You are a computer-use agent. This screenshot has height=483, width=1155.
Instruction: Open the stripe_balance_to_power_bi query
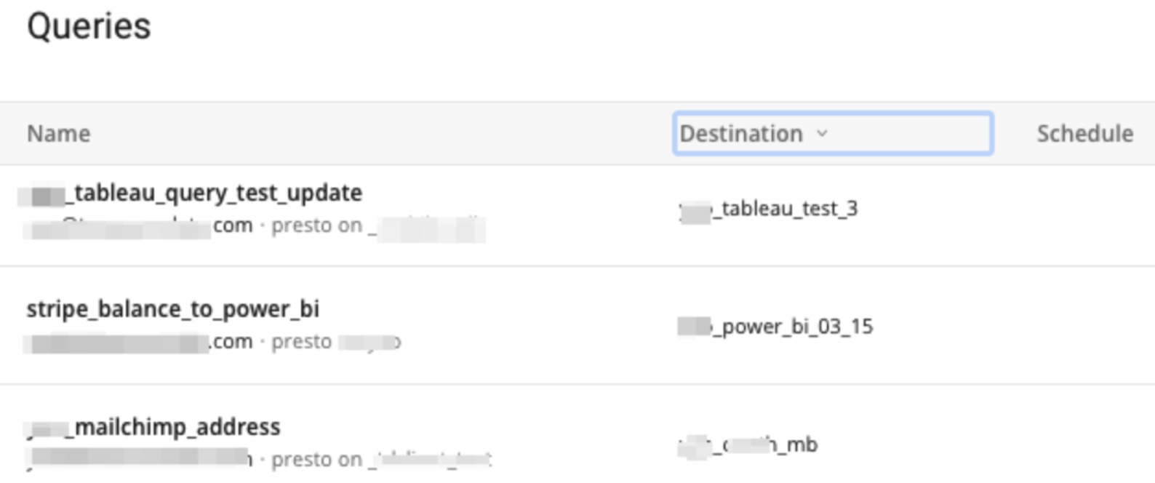[173, 309]
